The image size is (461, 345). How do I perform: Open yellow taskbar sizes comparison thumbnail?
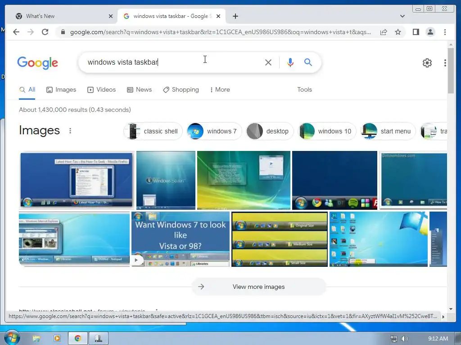click(x=280, y=239)
